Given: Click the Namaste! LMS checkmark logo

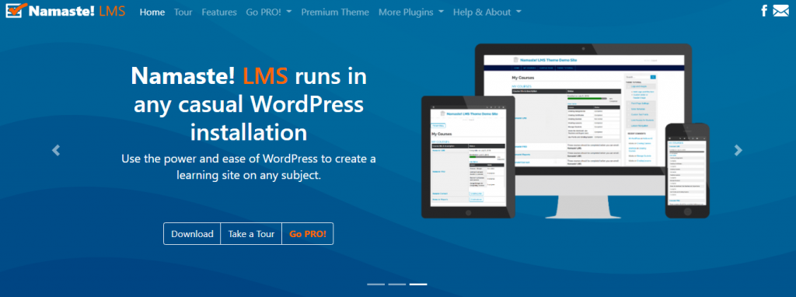Looking at the screenshot, I should pyautogui.click(x=14, y=11).
